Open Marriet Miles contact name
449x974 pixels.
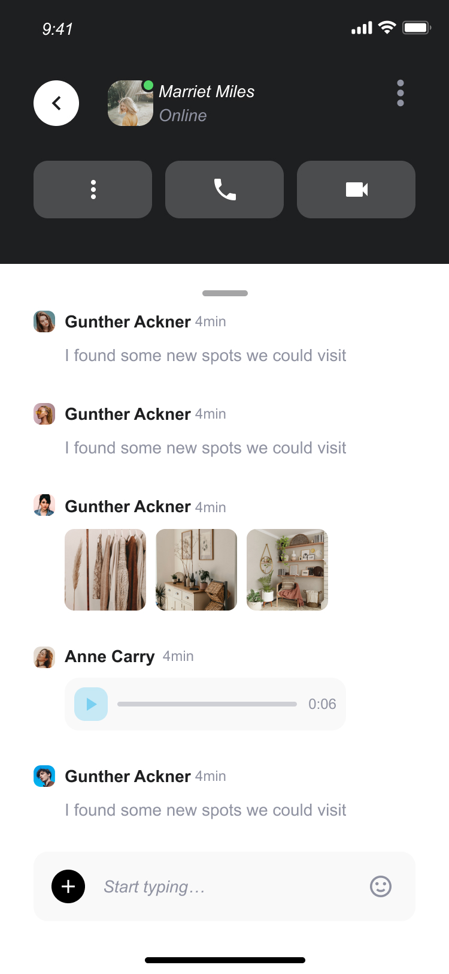tap(207, 91)
